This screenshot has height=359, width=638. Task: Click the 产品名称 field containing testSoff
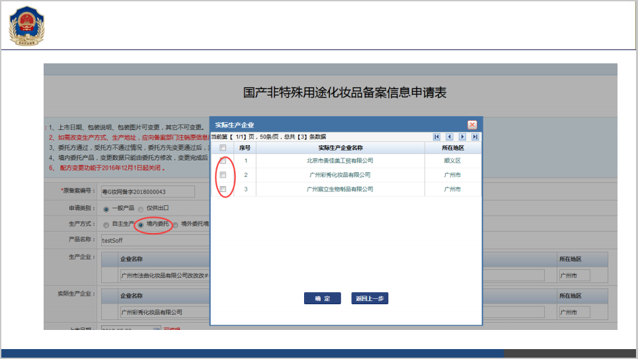pyautogui.click(x=153, y=240)
